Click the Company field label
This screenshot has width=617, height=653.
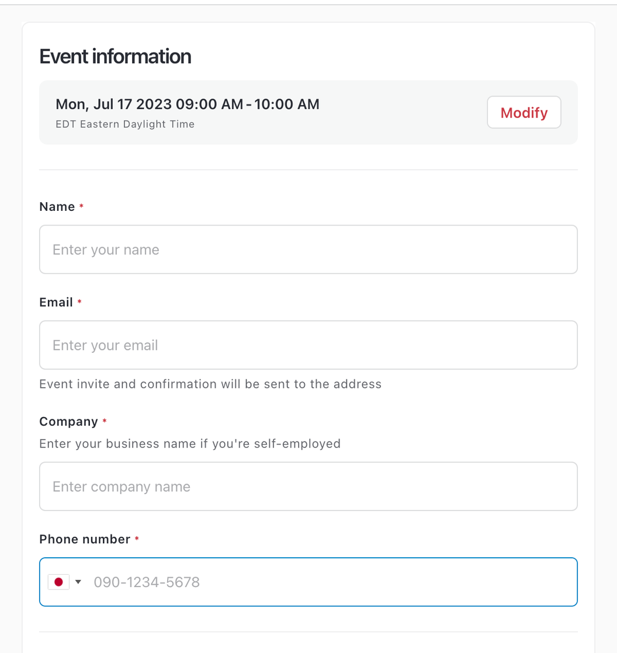point(68,422)
